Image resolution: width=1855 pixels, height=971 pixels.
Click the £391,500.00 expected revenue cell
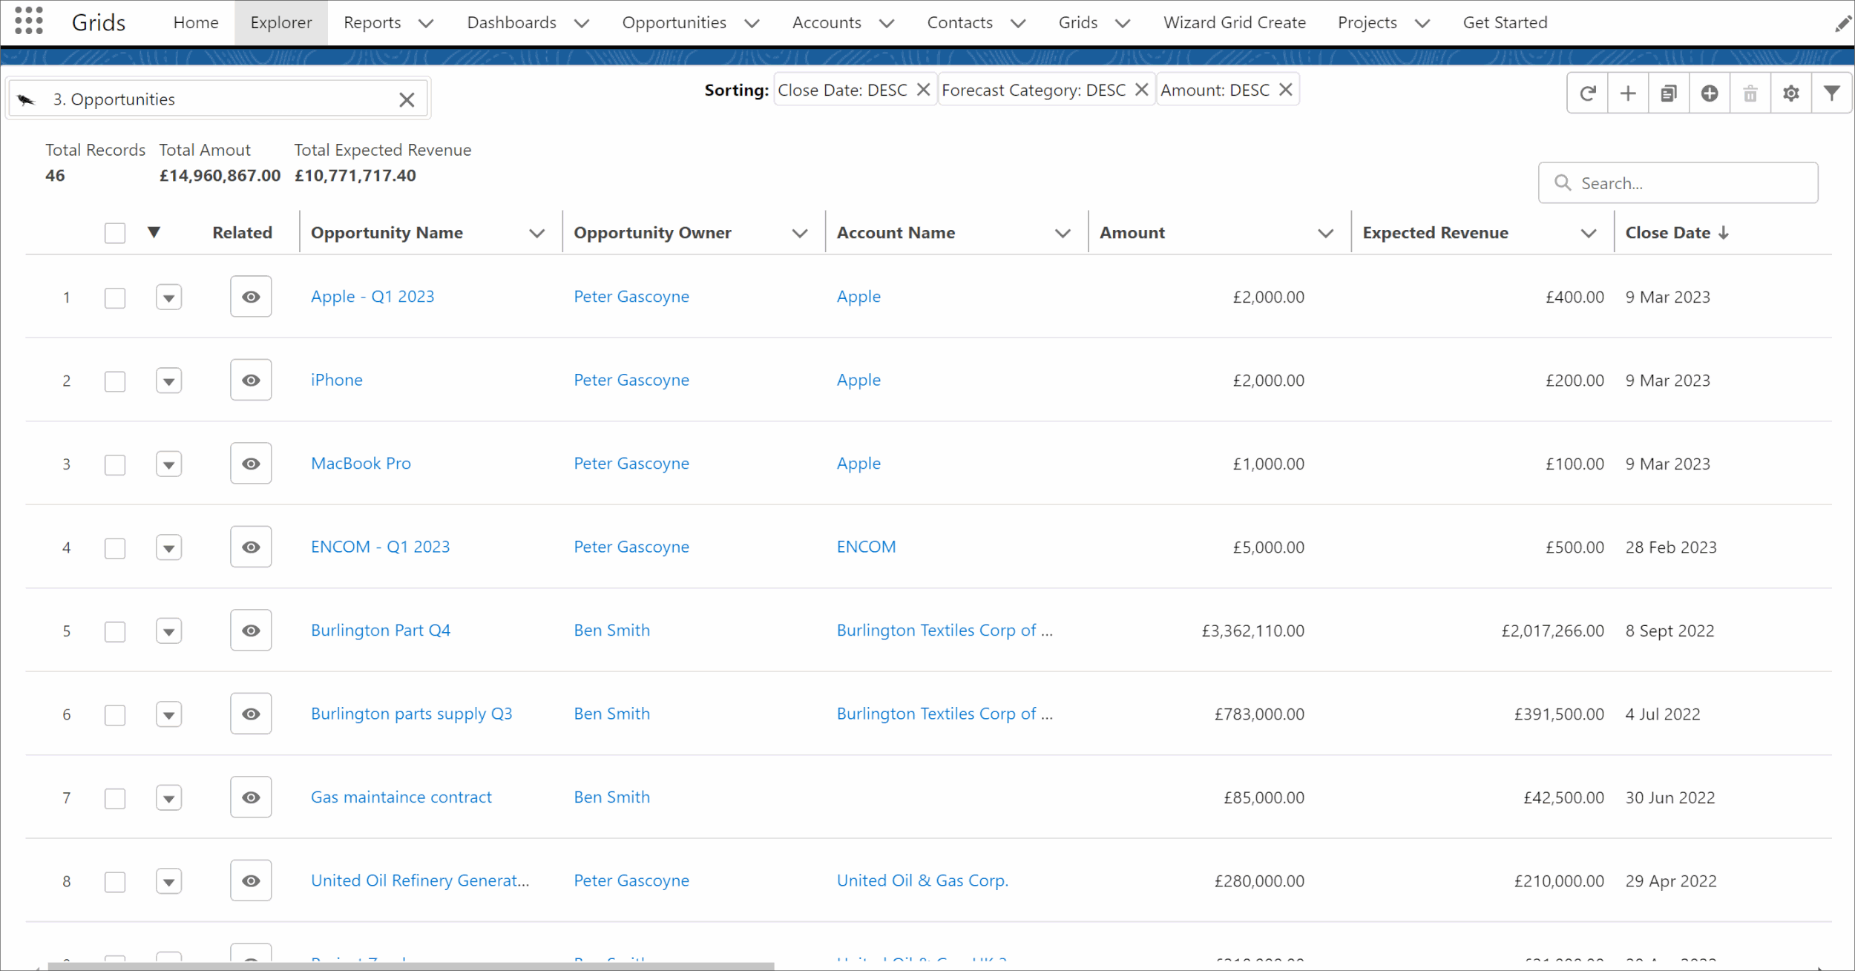(x=1559, y=714)
